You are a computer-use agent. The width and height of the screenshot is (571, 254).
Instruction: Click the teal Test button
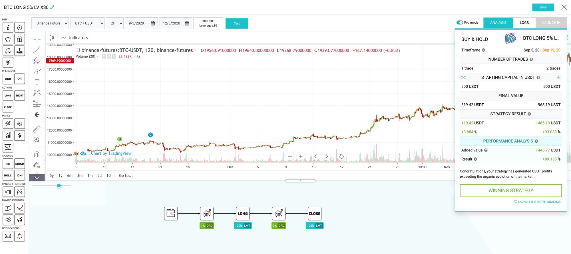[x=237, y=23]
